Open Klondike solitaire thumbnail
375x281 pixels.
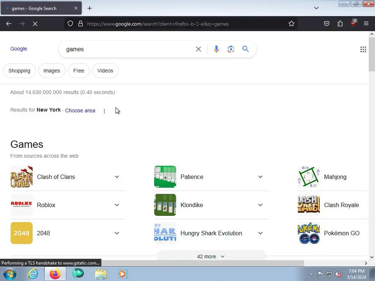point(165,205)
